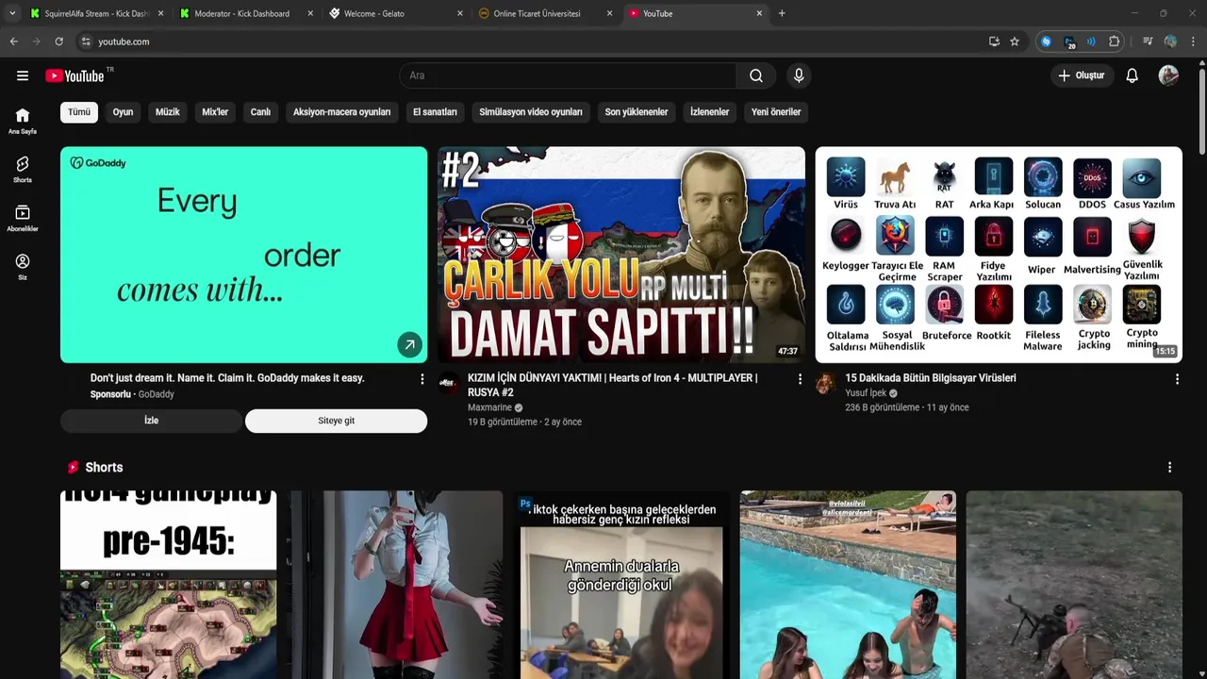The image size is (1207, 679).
Task: Open more options for GoDaddy ad
Action: tap(422, 378)
